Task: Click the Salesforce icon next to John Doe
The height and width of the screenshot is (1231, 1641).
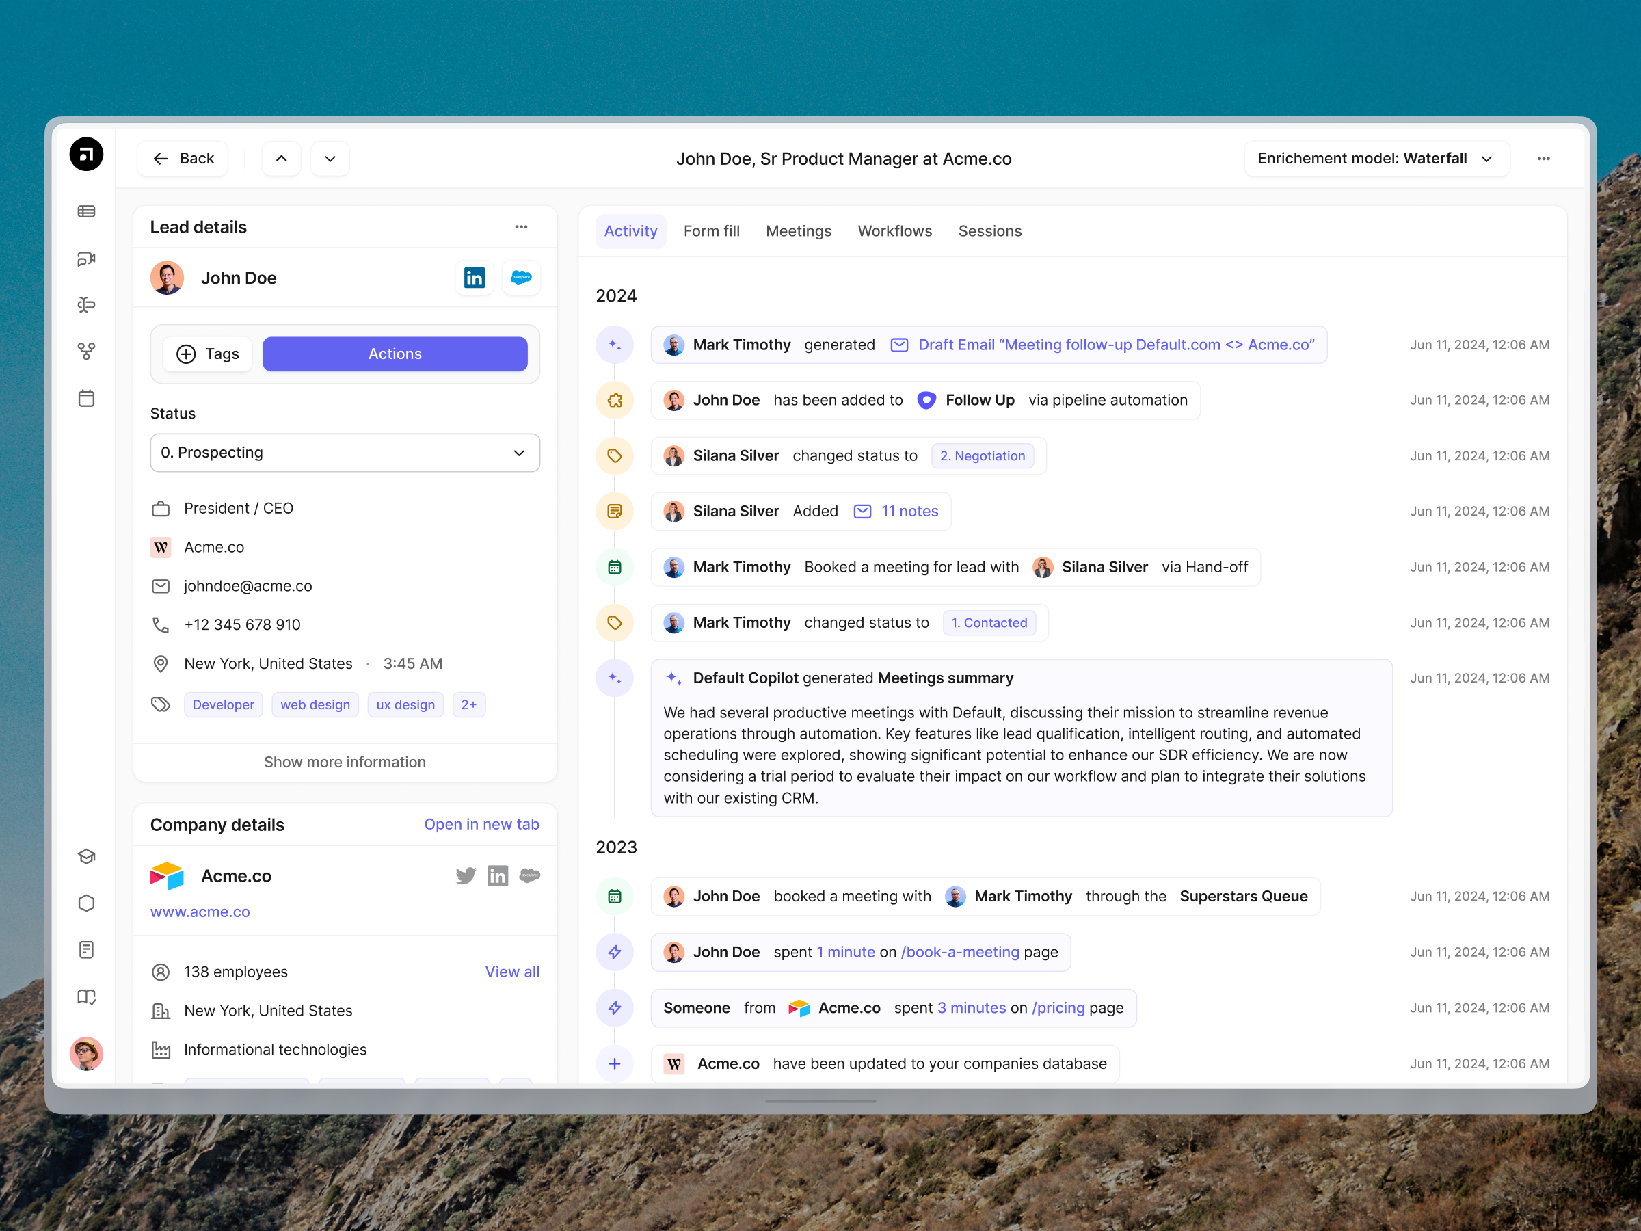Action: (x=521, y=278)
